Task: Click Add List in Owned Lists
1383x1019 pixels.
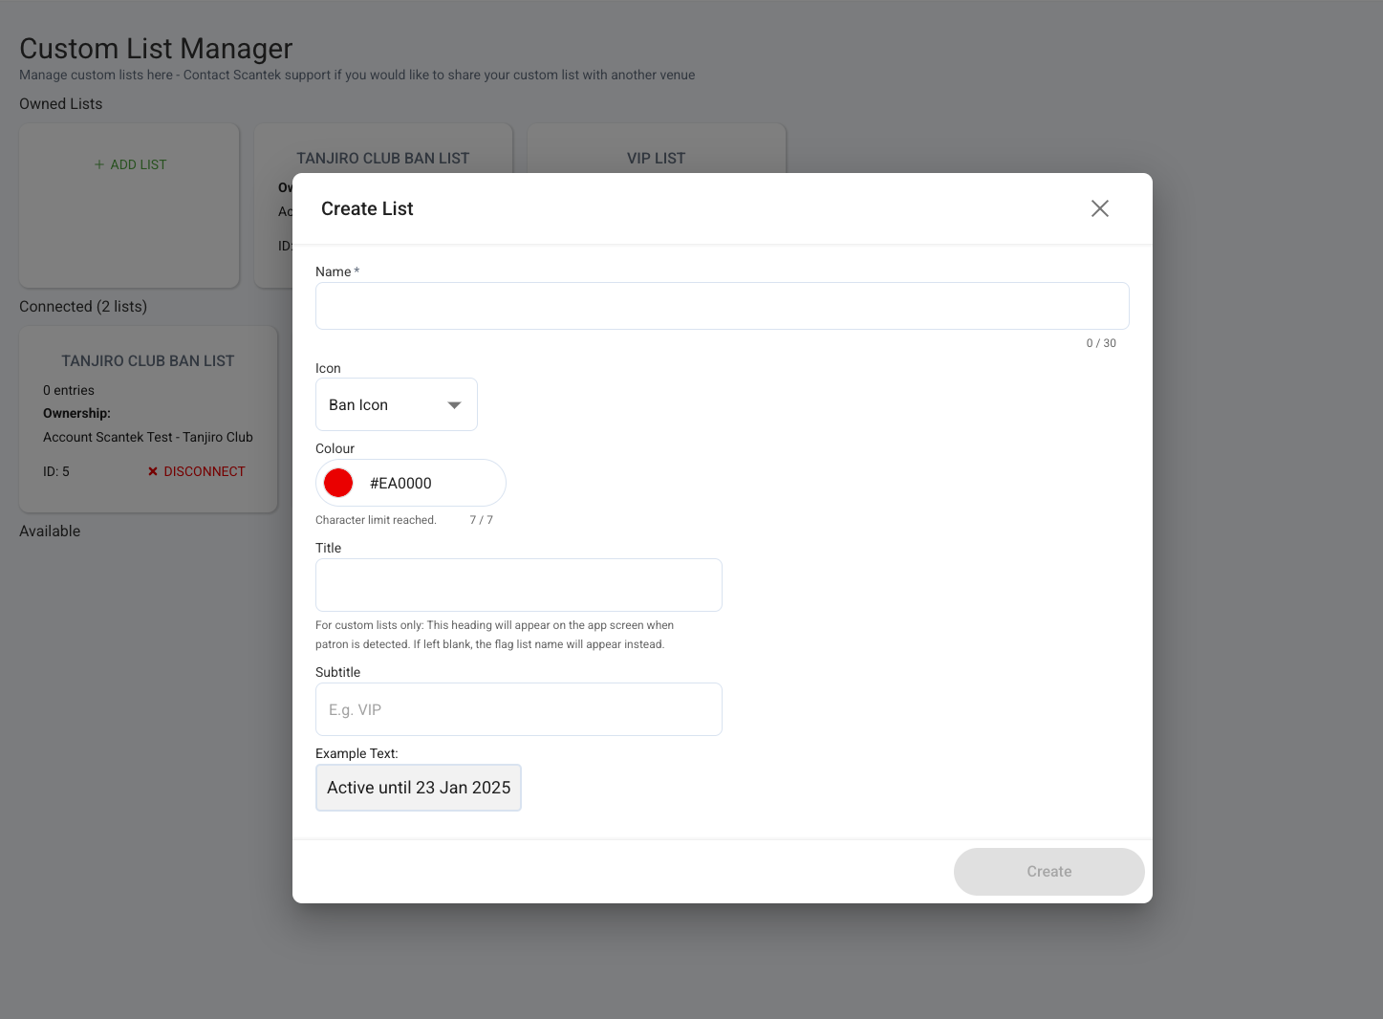Action: [129, 164]
